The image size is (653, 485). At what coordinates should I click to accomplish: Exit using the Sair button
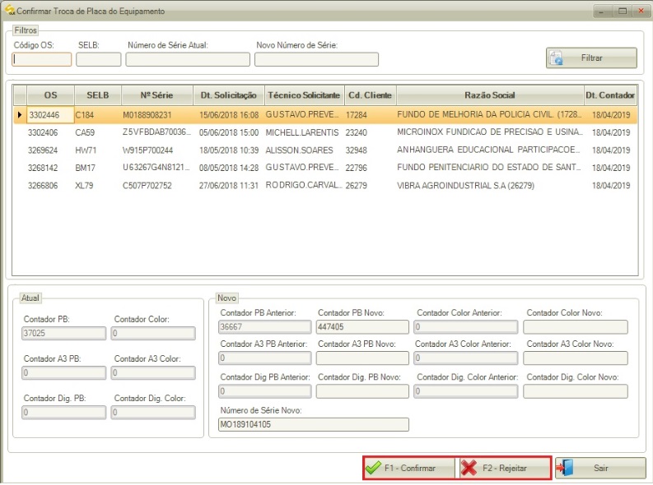pyautogui.click(x=600, y=468)
